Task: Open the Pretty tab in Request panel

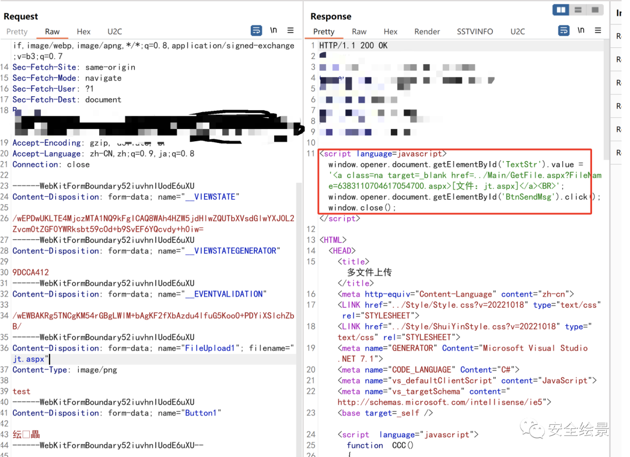Action: (x=17, y=32)
